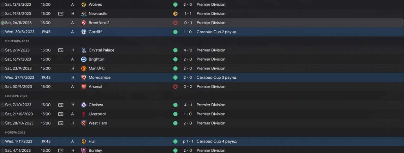View the 4 - 1 result against Chelsea

(188, 105)
